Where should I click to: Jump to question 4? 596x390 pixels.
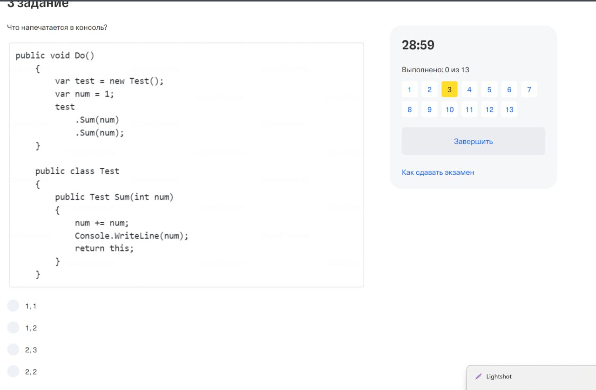[469, 89]
